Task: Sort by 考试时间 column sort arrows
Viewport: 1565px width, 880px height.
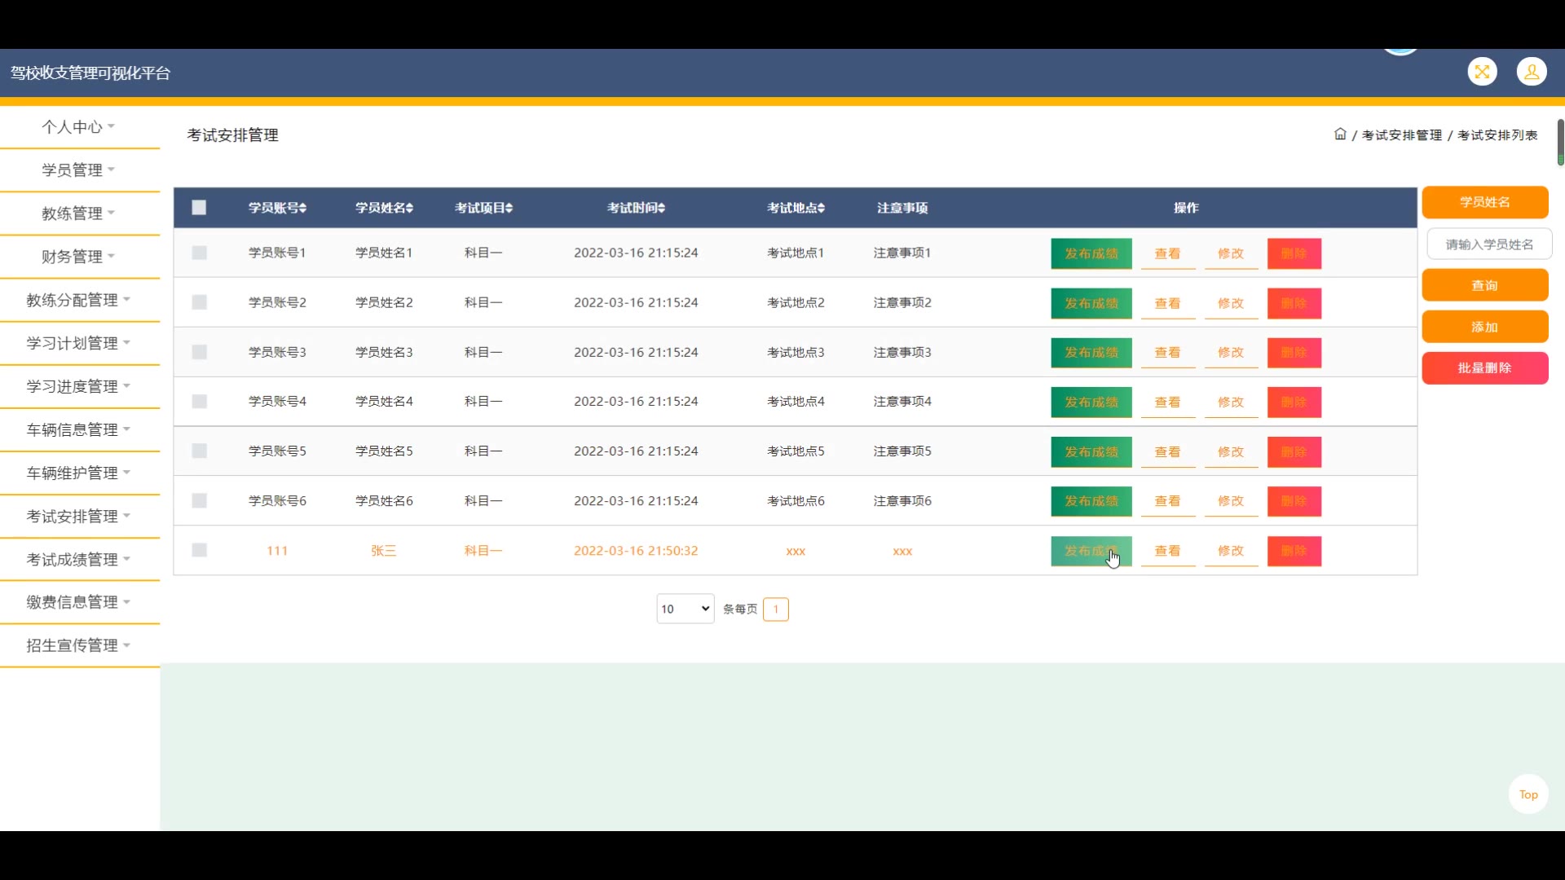Action: click(661, 209)
